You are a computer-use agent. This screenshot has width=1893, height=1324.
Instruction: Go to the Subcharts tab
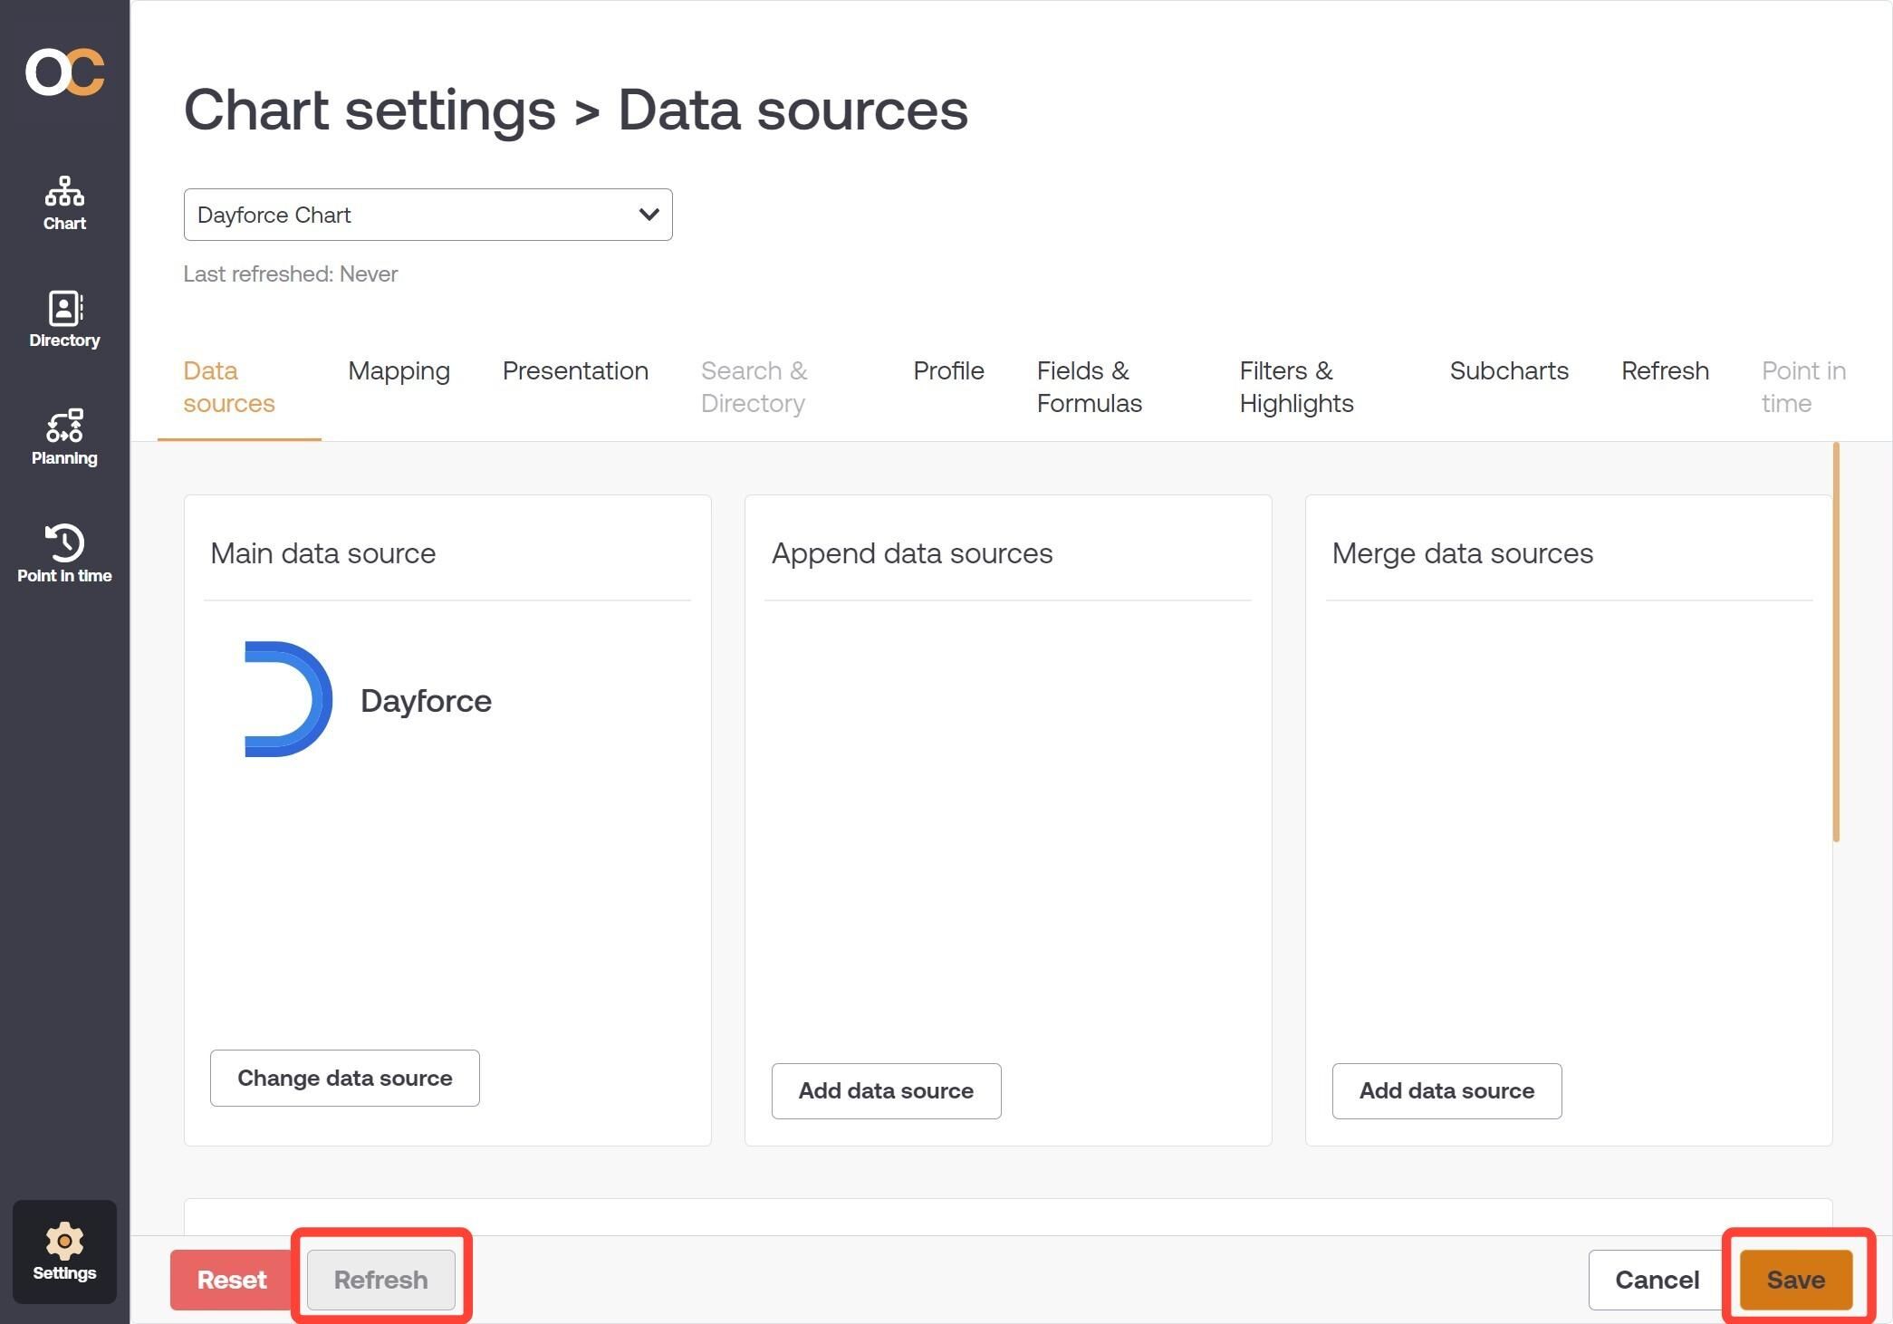(x=1509, y=370)
